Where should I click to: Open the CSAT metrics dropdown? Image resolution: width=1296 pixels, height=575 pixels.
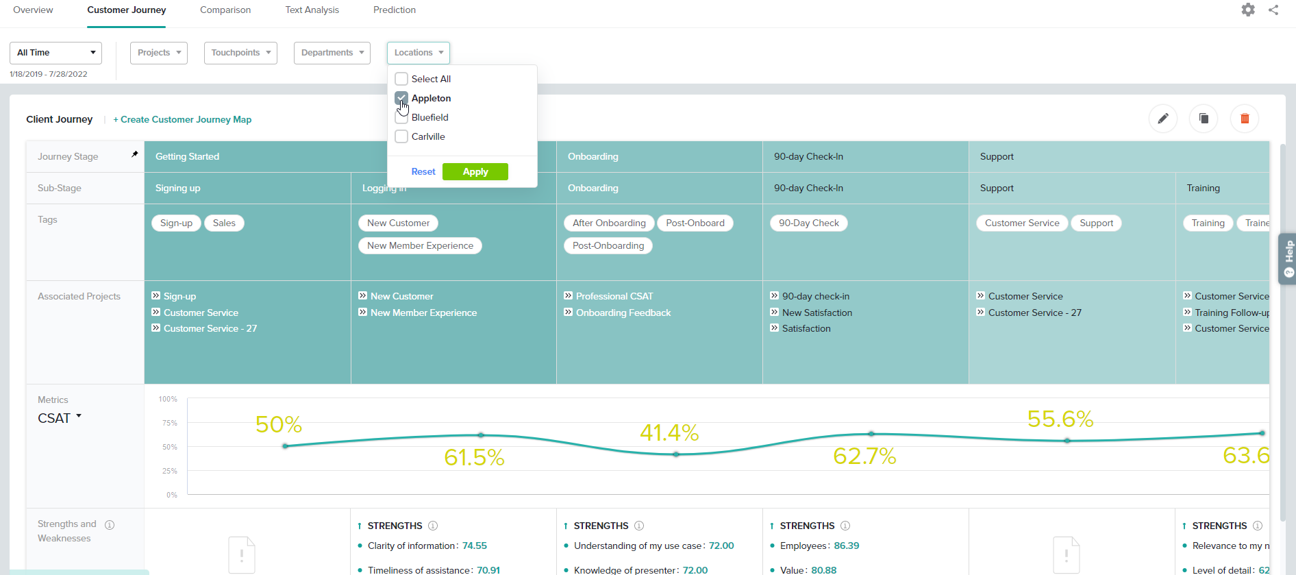point(60,418)
